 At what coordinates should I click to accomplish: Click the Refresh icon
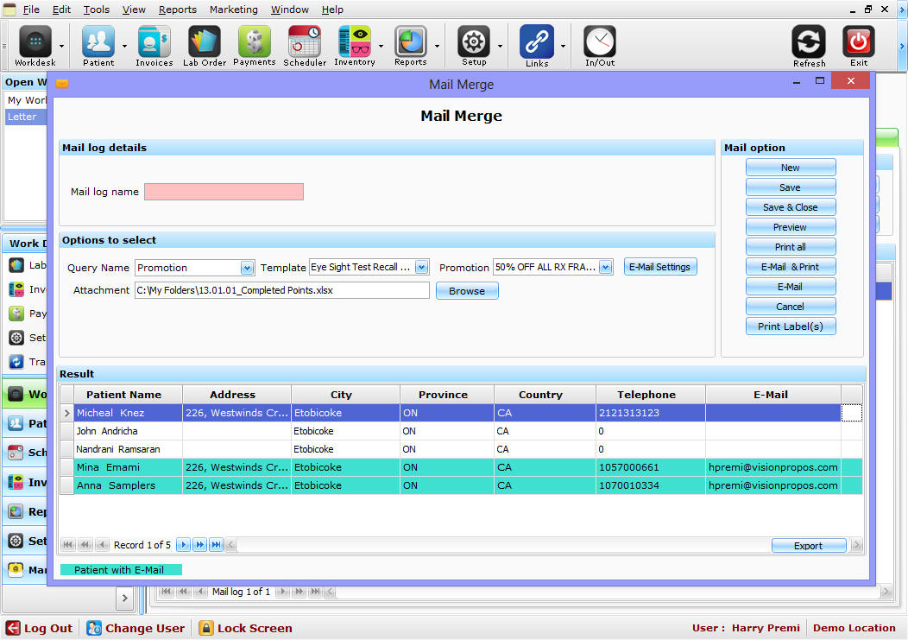(x=809, y=43)
